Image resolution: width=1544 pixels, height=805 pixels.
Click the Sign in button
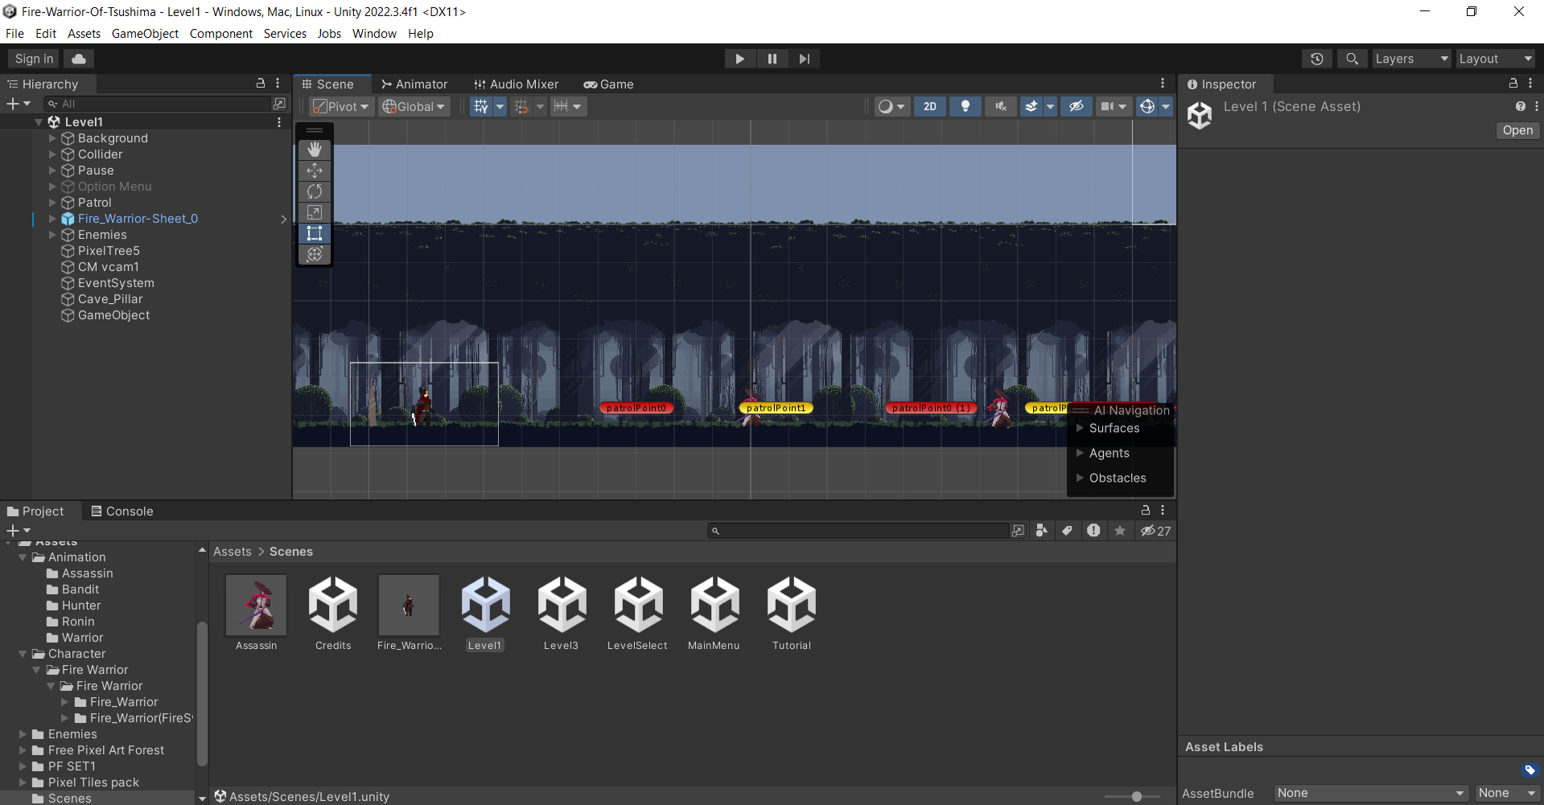click(x=34, y=59)
